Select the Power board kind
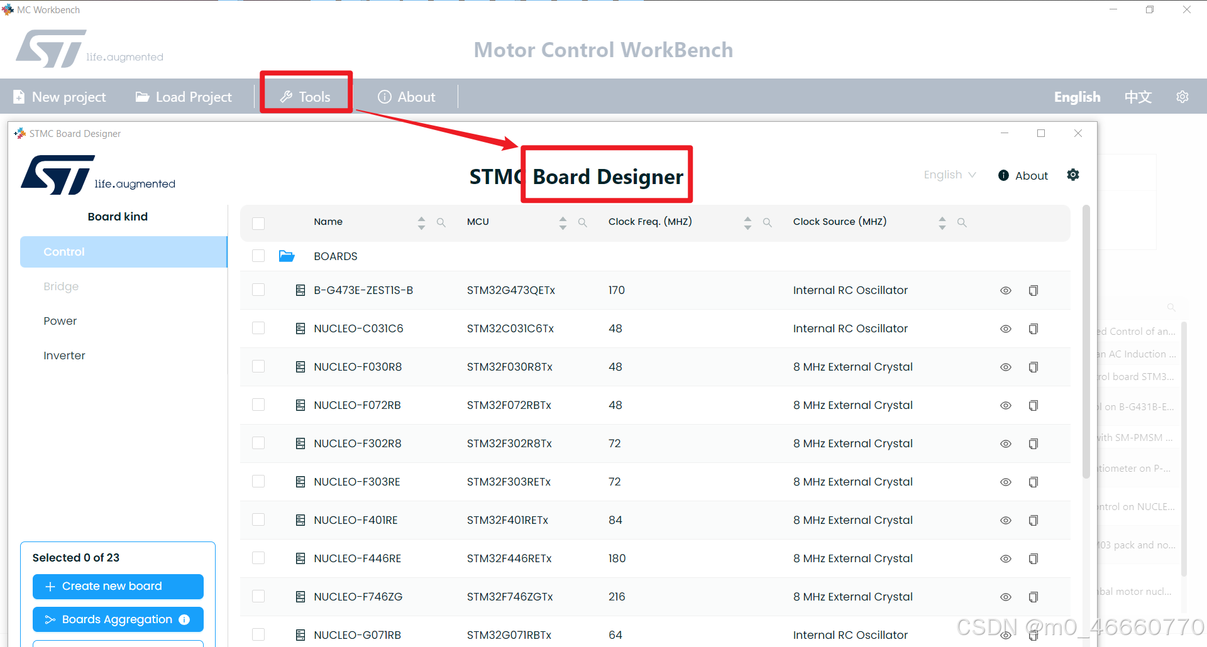Image resolution: width=1207 pixels, height=647 pixels. tap(123, 321)
